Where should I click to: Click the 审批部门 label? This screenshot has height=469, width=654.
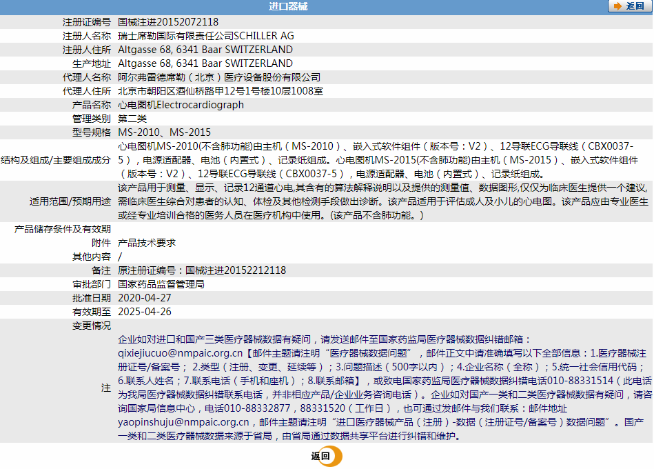pos(92,284)
